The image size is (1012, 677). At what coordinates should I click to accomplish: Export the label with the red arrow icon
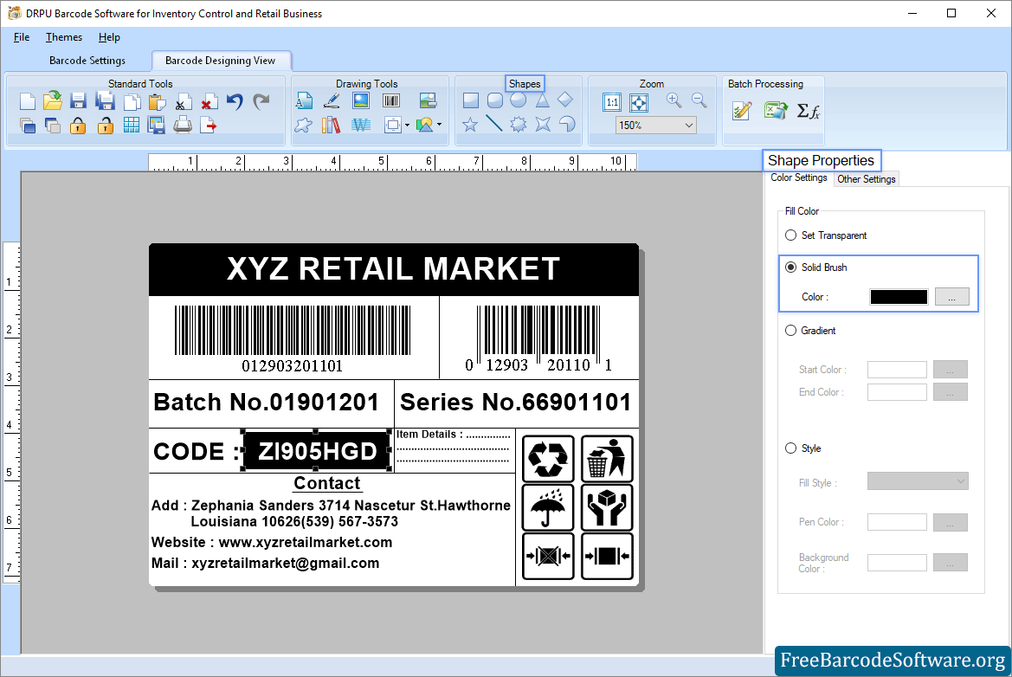[208, 126]
